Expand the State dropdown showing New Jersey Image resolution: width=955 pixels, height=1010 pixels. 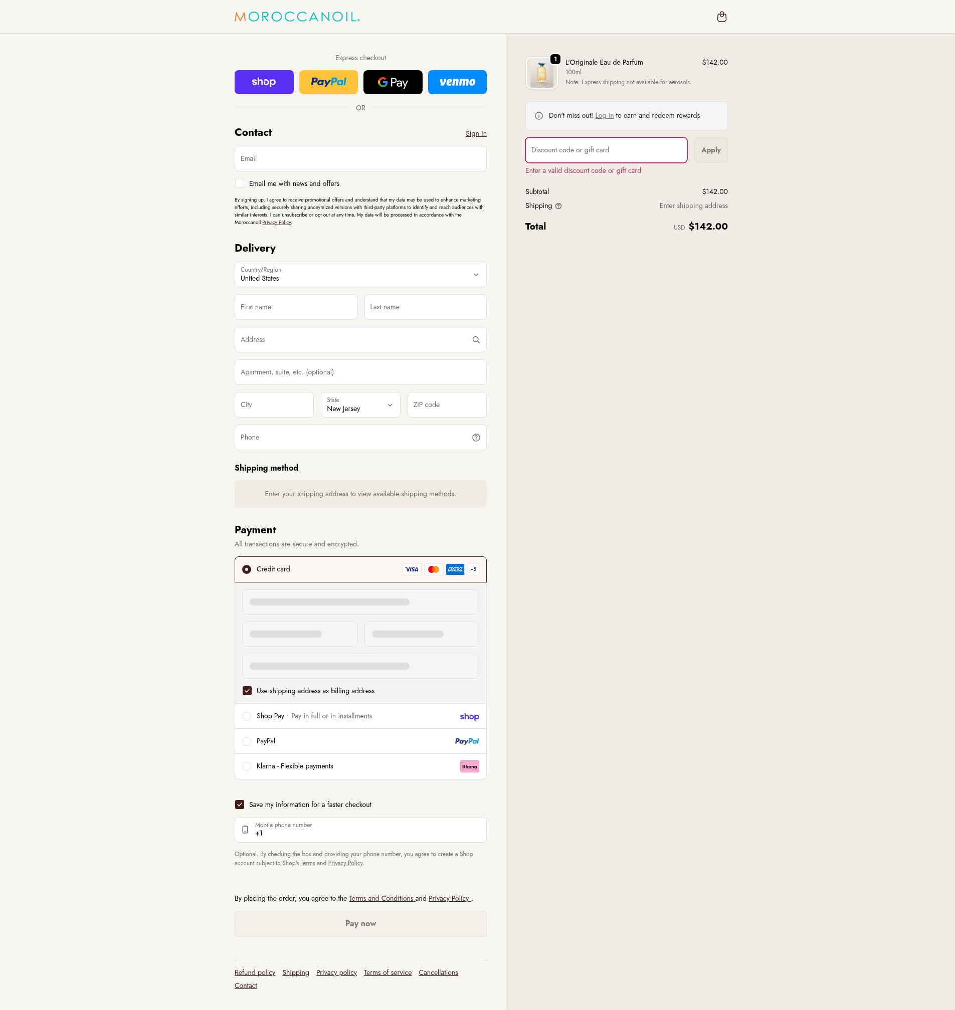[x=360, y=405]
